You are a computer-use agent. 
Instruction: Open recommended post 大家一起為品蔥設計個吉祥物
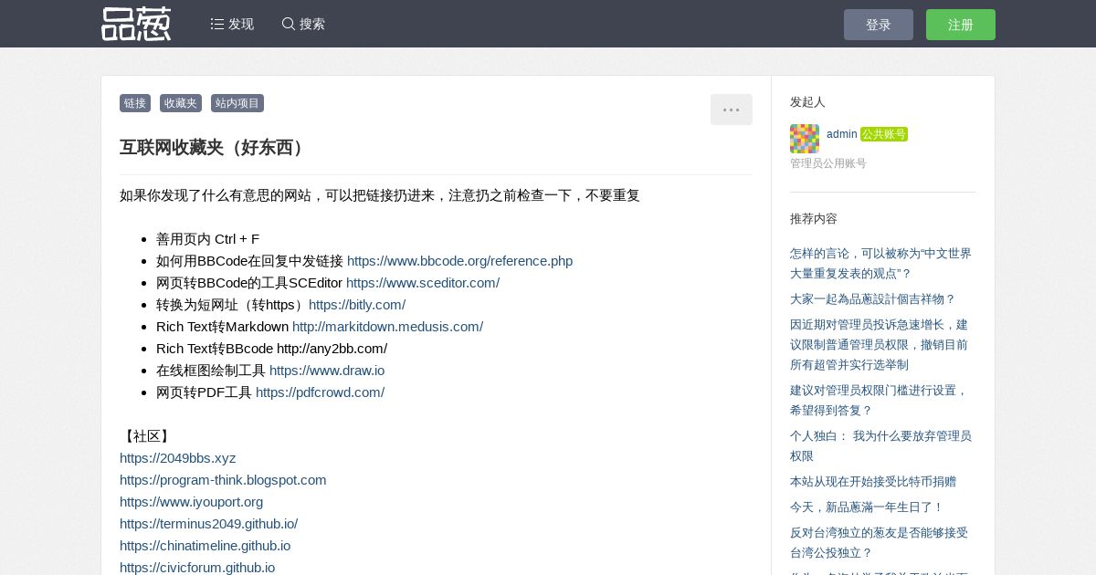click(872, 298)
